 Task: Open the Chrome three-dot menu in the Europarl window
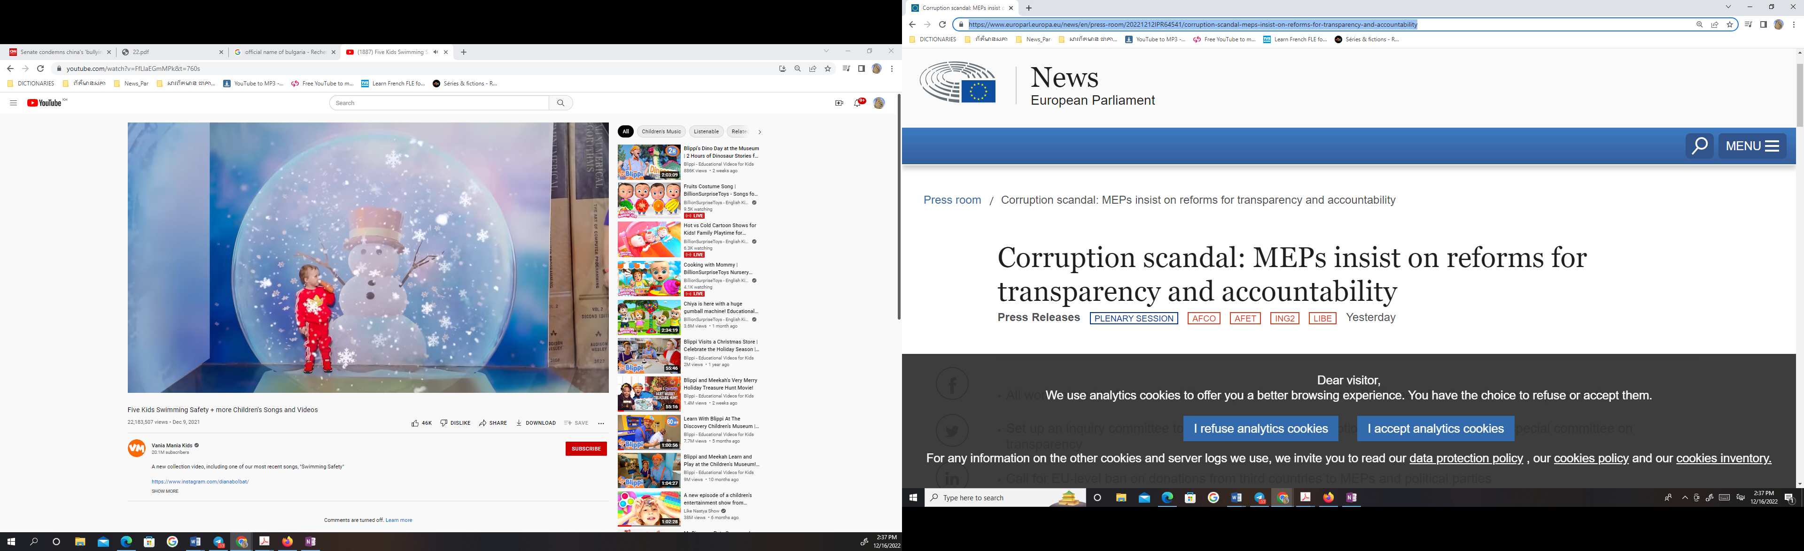1794,24
